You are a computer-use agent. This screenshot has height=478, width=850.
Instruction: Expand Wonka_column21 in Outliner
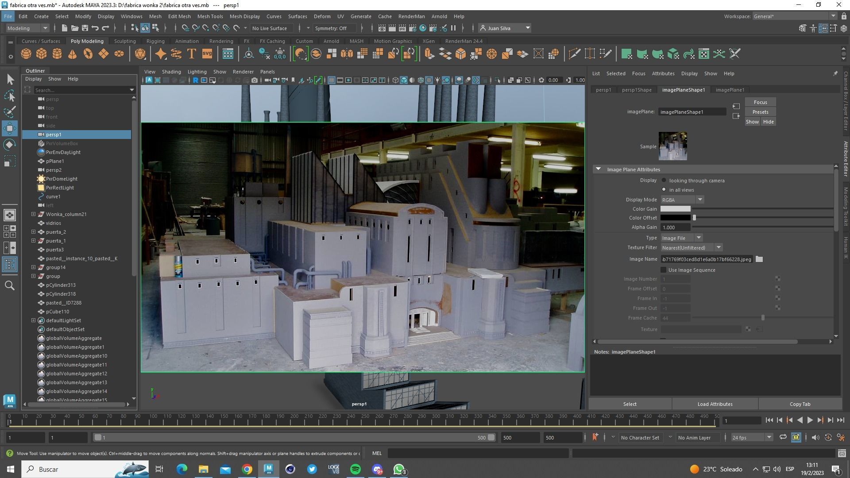click(x=33, y=214)
